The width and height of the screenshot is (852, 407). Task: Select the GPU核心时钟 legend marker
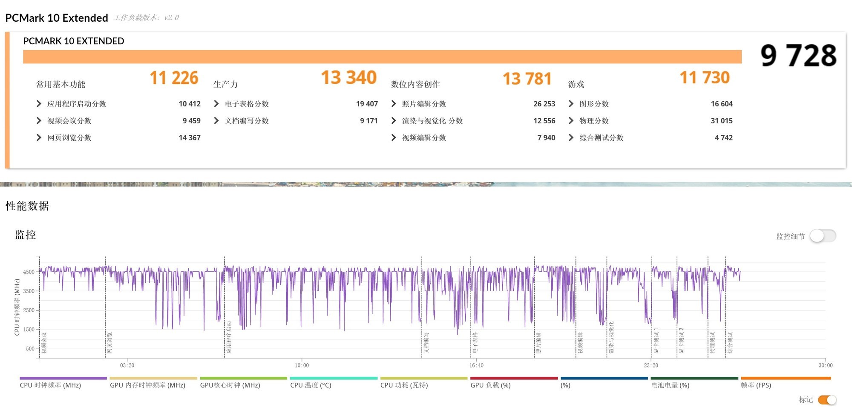coord(243,378)
